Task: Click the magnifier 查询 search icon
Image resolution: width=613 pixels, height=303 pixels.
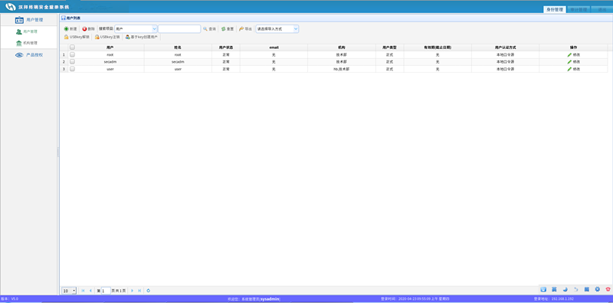Action: 205,29
